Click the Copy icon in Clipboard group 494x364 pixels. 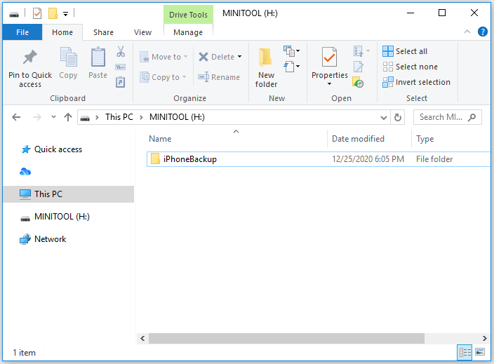[x=68, y=57]
